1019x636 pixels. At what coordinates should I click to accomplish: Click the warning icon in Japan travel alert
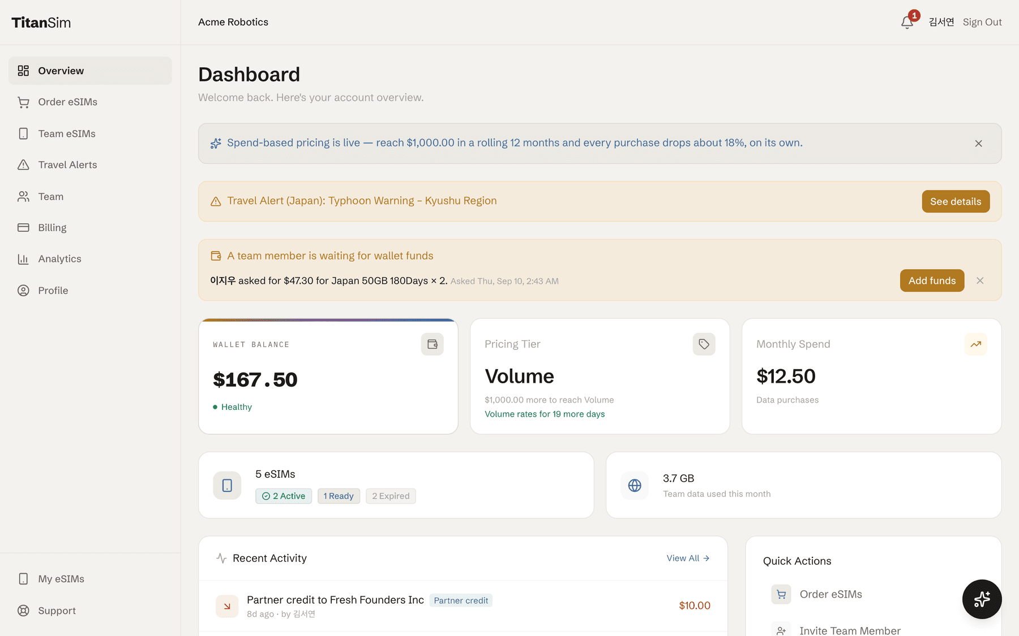point(216,201)
